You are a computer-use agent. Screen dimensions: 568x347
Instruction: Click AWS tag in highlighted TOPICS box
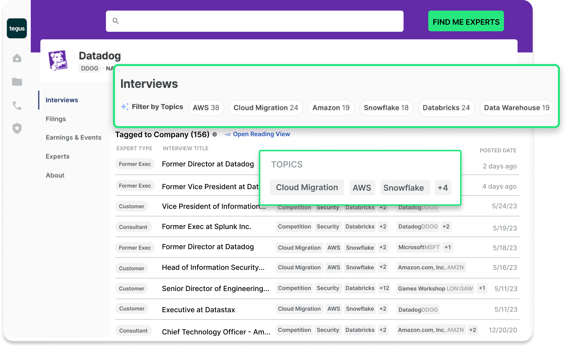click(362, 188)
